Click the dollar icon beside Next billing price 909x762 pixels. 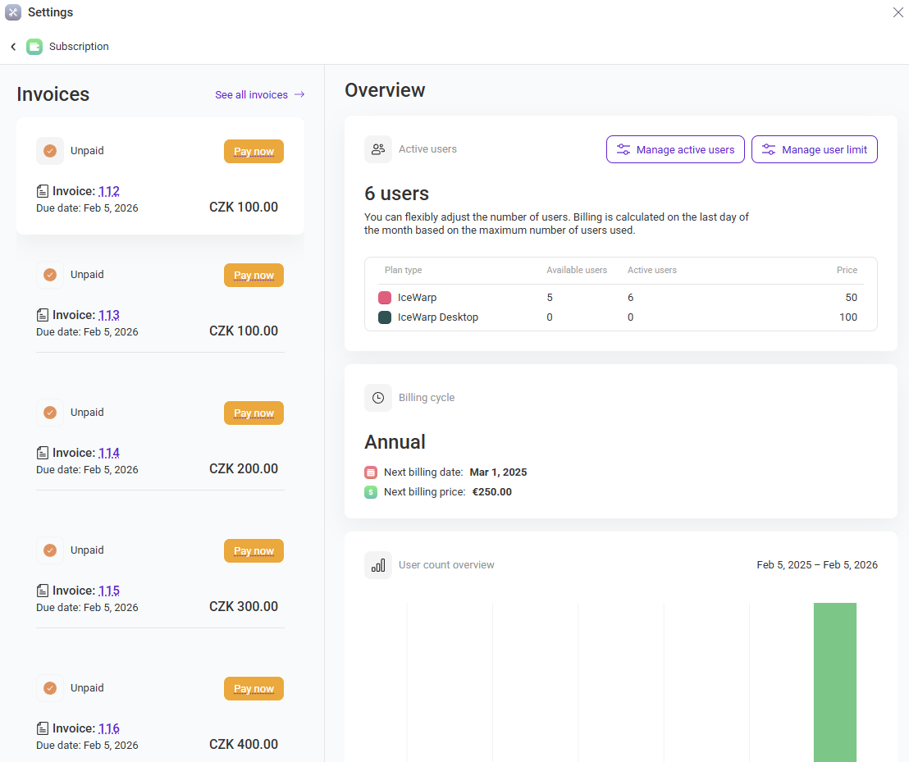[370, 491]
